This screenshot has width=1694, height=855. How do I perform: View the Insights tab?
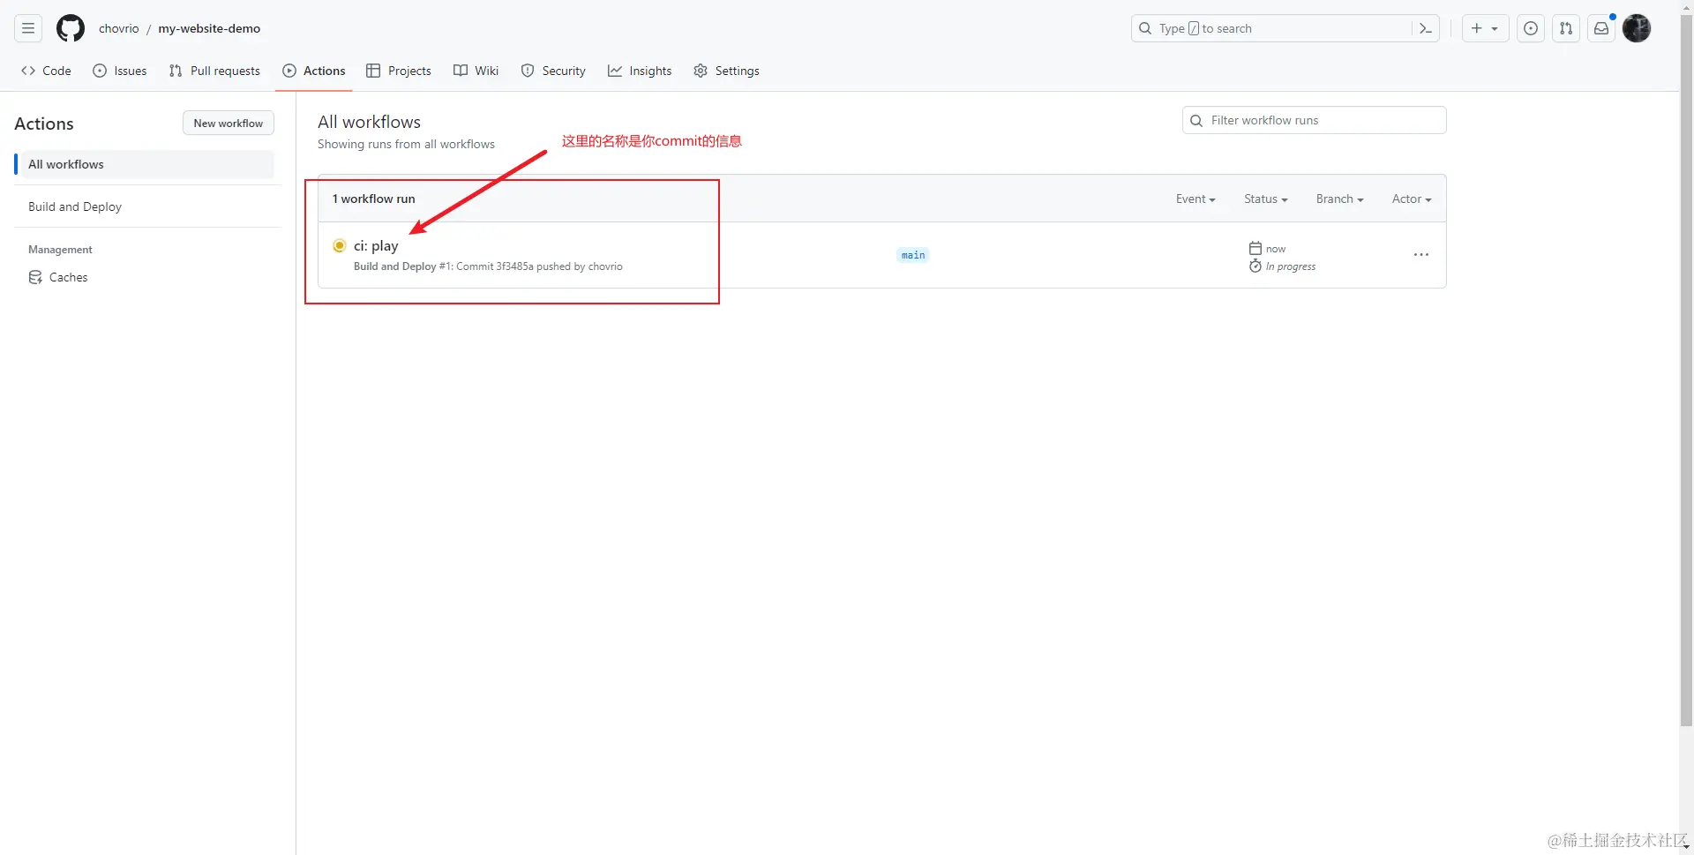640,71
